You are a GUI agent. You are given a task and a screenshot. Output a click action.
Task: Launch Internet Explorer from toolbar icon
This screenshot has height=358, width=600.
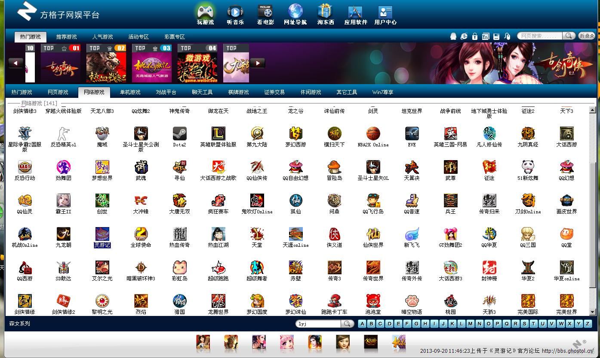[464, 36]
